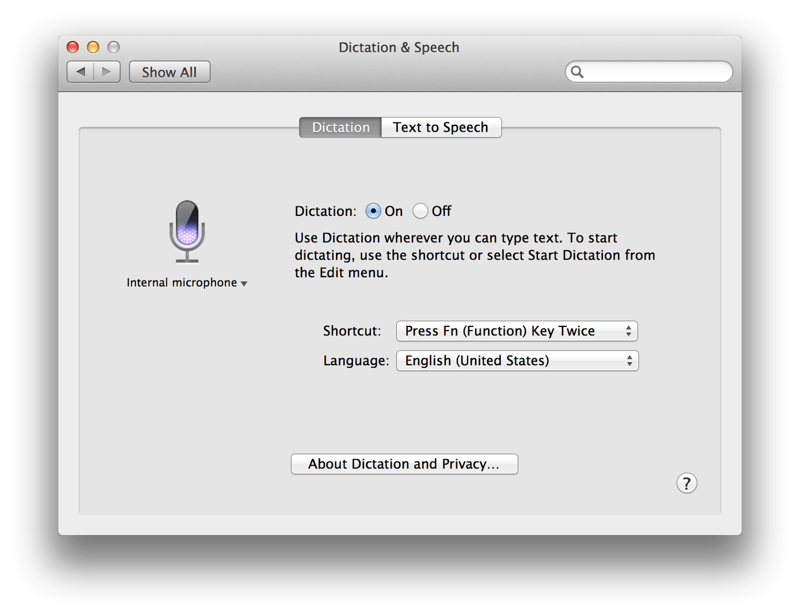
Task: Open the Language dropdown menu
Action: [x=517, y=361]
